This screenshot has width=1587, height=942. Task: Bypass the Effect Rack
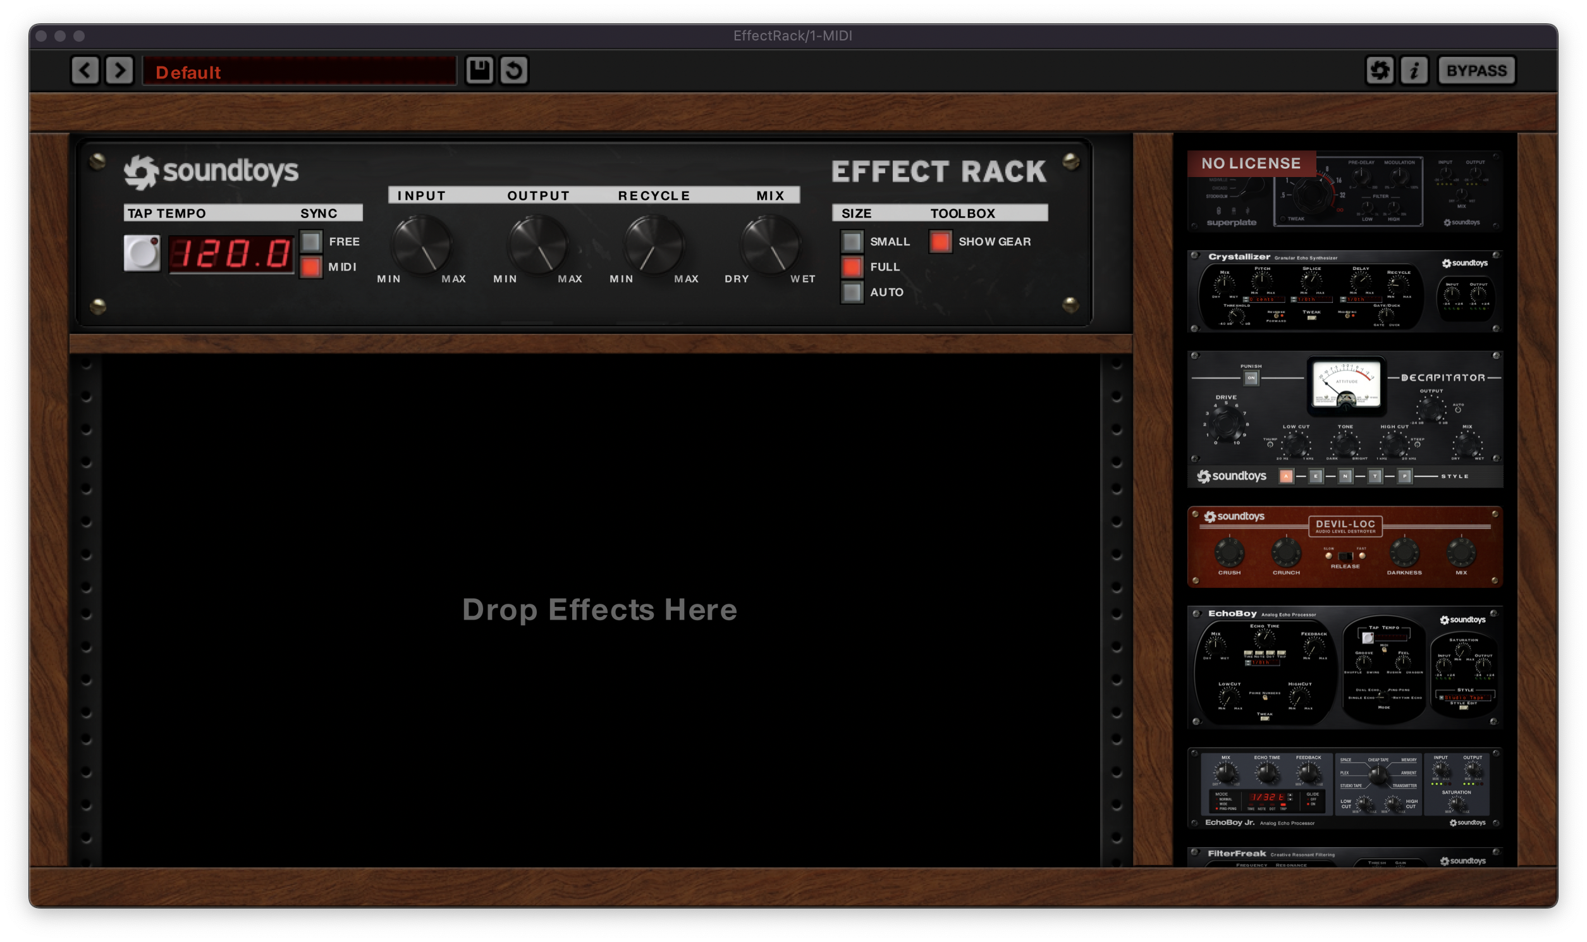point(1476,70)
